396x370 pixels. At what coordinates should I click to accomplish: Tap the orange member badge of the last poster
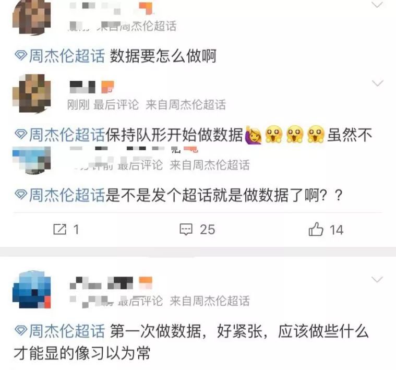pyautogui.click(x=146, y=283)
